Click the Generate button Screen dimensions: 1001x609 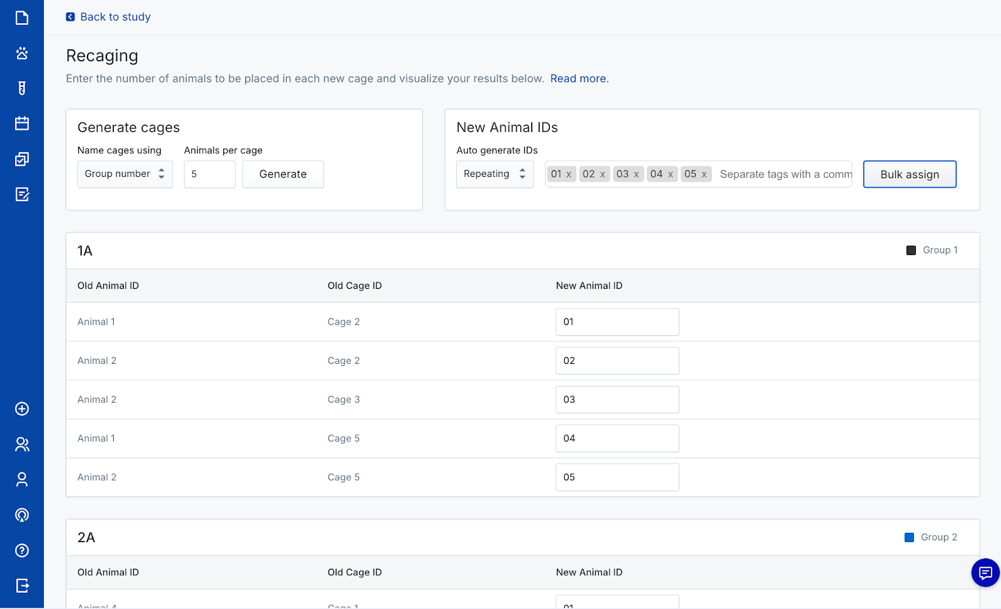[283, 174]
